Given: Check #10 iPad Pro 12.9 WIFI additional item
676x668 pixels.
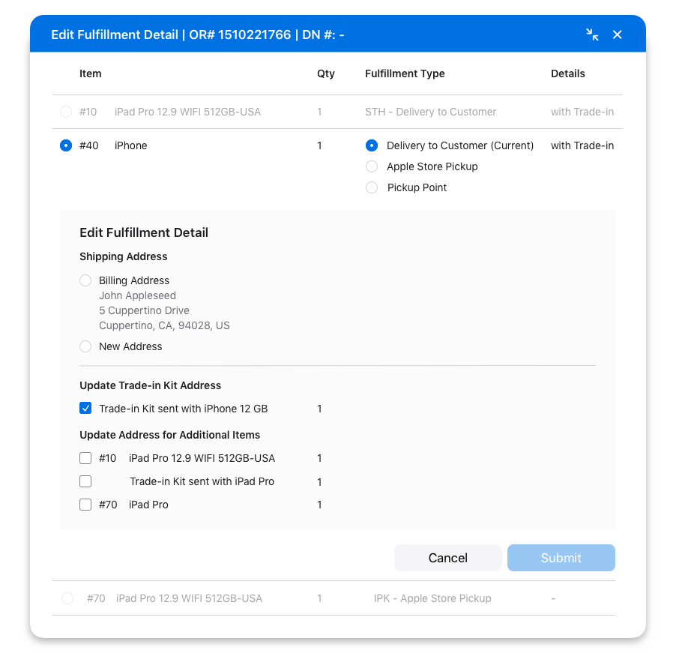Looking at the screenshot, I should [x=85, y=458].
